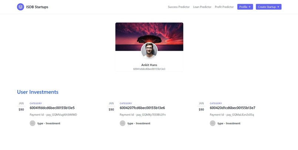Click the Create Startup button

[268, 7]
